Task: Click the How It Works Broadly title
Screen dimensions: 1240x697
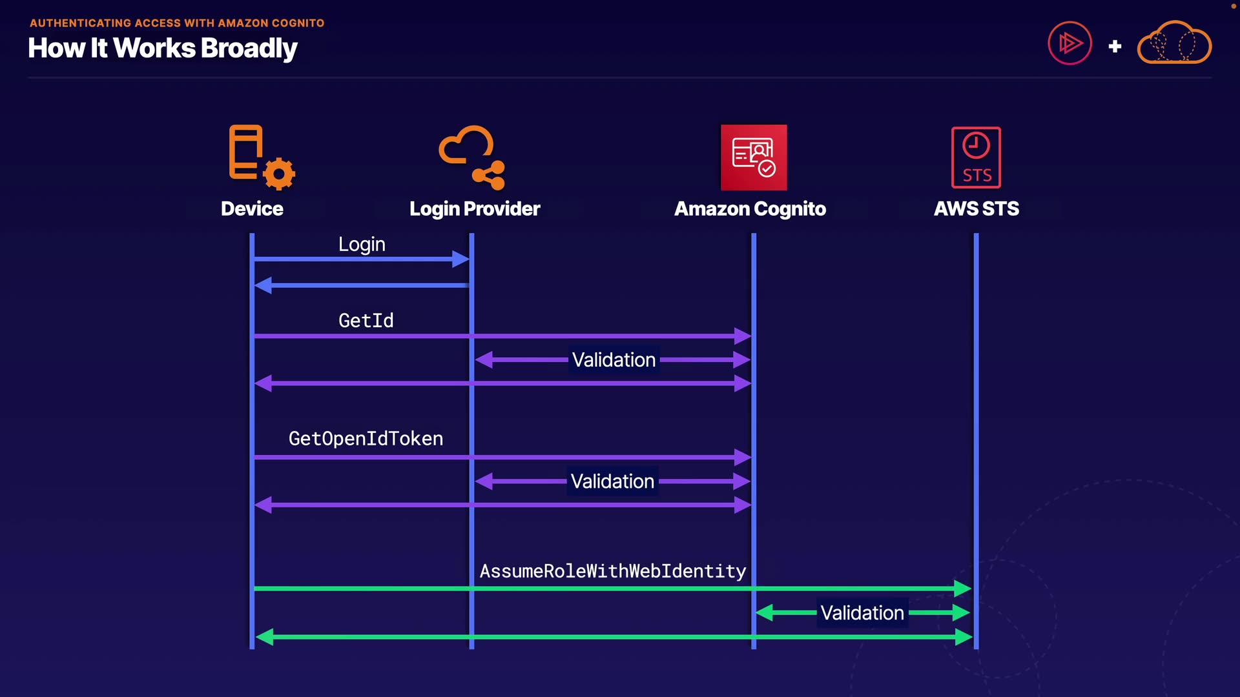Action: click(x=163, y=48)
